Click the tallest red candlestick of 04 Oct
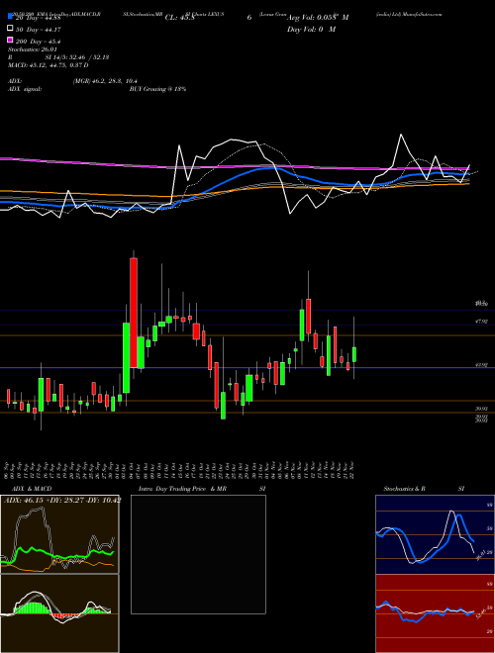 (x=134, y=313)
